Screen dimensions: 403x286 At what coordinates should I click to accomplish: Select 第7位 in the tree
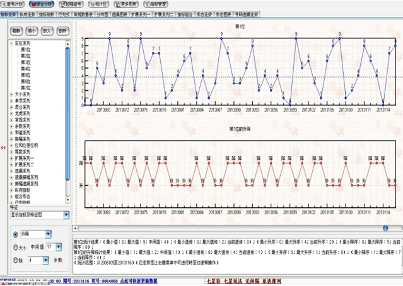(x=25, y=88)
